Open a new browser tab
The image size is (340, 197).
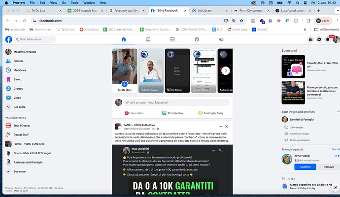(318, 10)
